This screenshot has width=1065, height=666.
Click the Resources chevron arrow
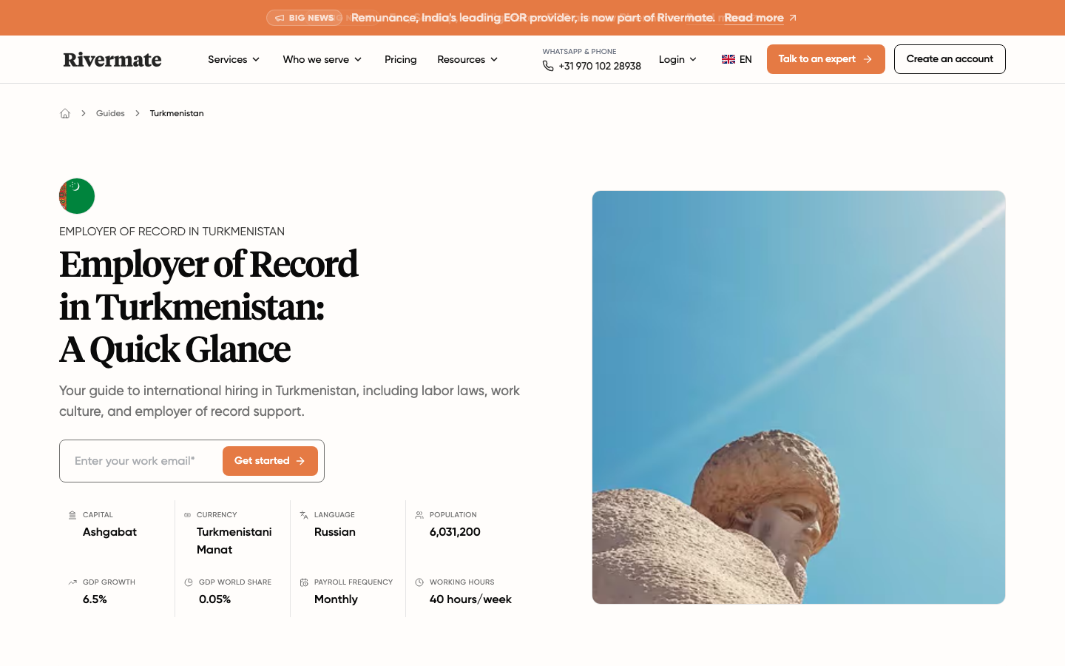(x=494, y=59)
